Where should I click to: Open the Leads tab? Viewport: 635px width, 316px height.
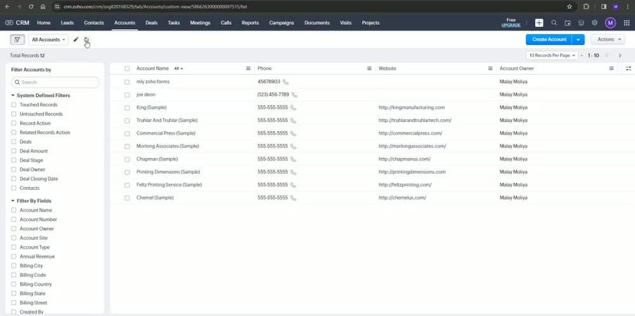click(x=67, y=23)
